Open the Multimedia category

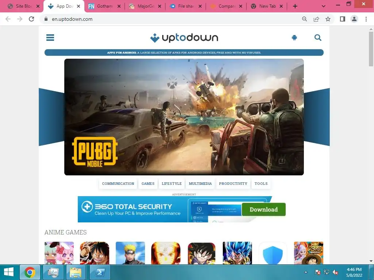point(201,184)
